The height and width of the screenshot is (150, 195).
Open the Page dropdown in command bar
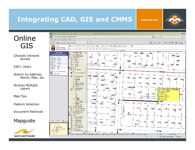click(x=165, y=43)
